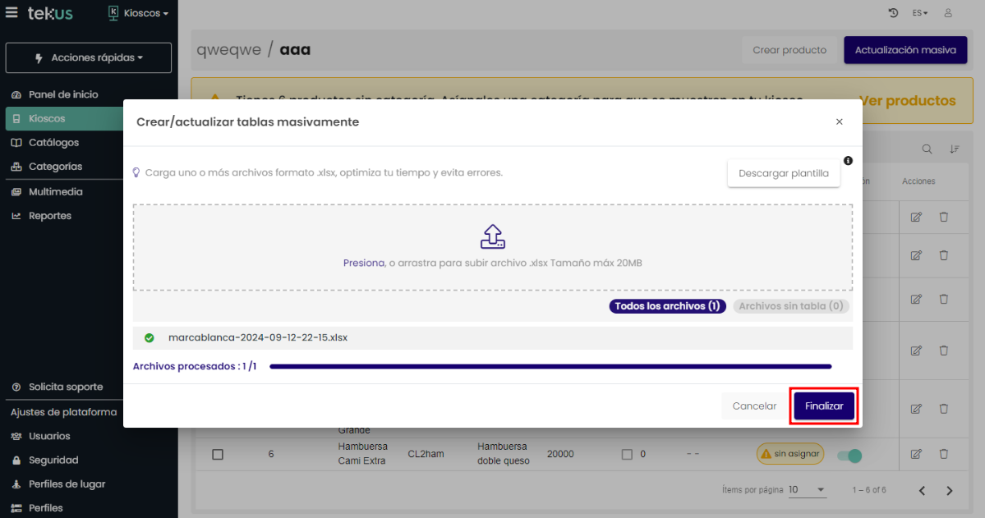Expand the Kioscos dropdown in header
The width and height of the screenshot is (985, 518).
coord(138,13)
